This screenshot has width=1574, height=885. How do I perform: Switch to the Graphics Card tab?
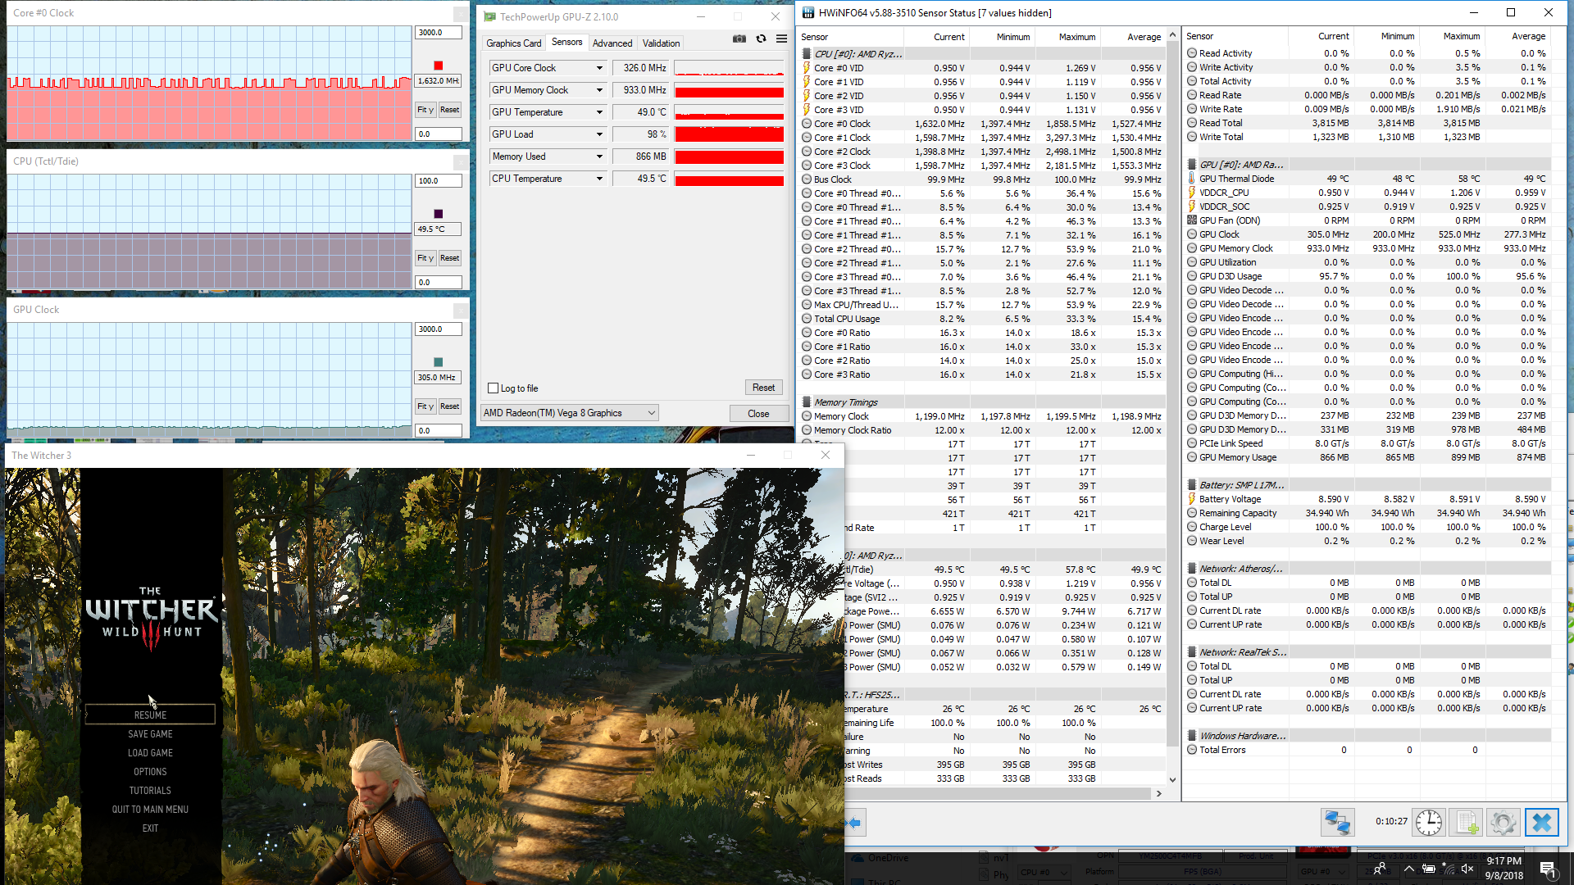[513, 43]
